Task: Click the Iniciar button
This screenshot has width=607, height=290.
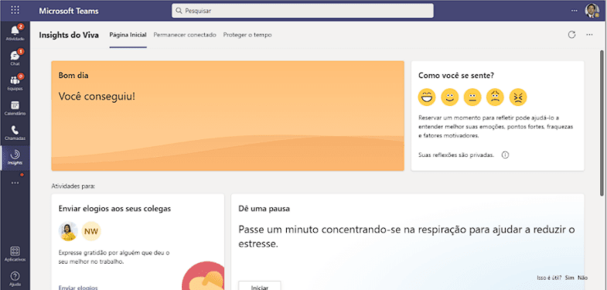Action: click(259, 285)
